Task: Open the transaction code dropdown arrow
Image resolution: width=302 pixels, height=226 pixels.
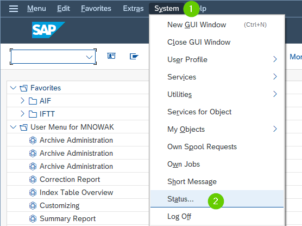Action: click(89, 57)
